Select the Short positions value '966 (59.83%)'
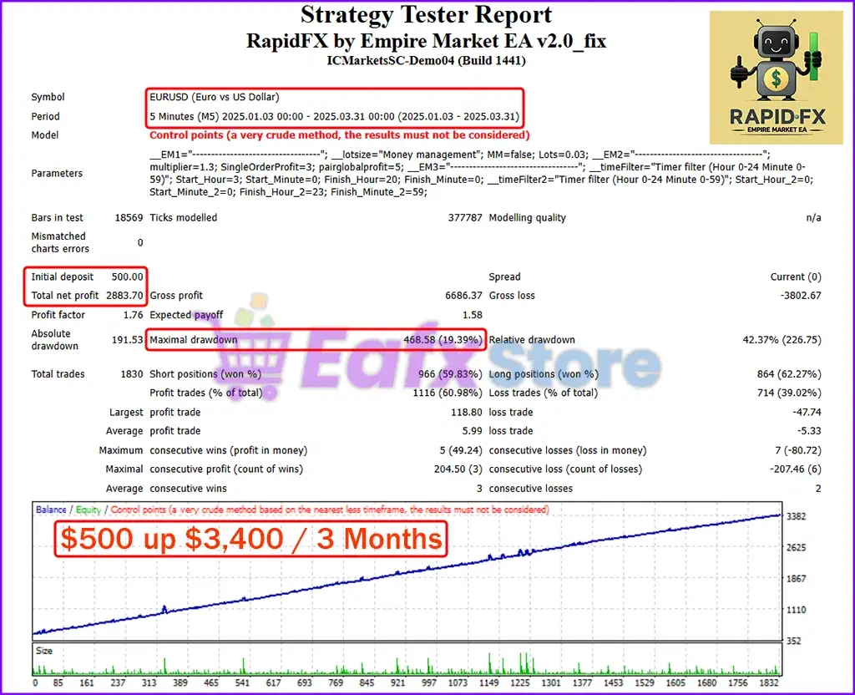 click(450, 373)
